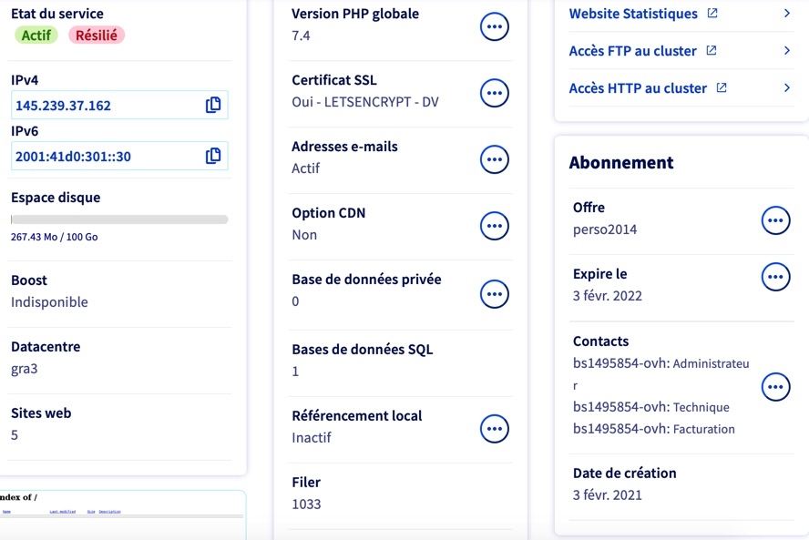This screenshot has width=809, height=540.
Task: Copy the IPv6 address to clipboard
Action: [x=213, y=156]
